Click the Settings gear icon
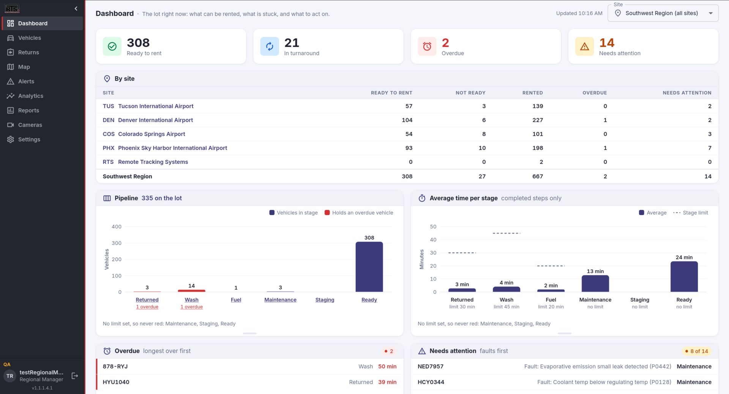 pos(11,139)
